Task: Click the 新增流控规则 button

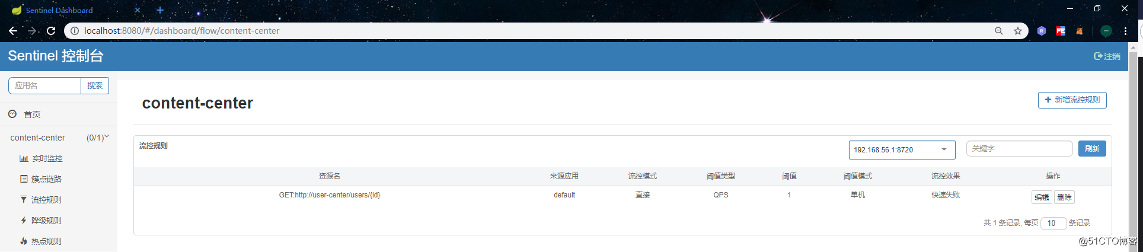Action: pyautogui.click(x=1072, y=100)
